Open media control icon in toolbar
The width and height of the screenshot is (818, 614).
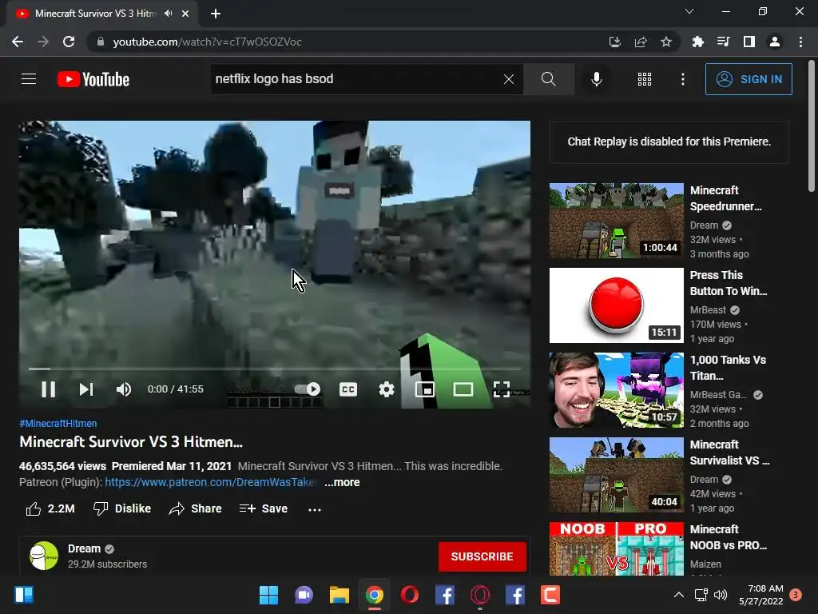(x=723, y=42)
